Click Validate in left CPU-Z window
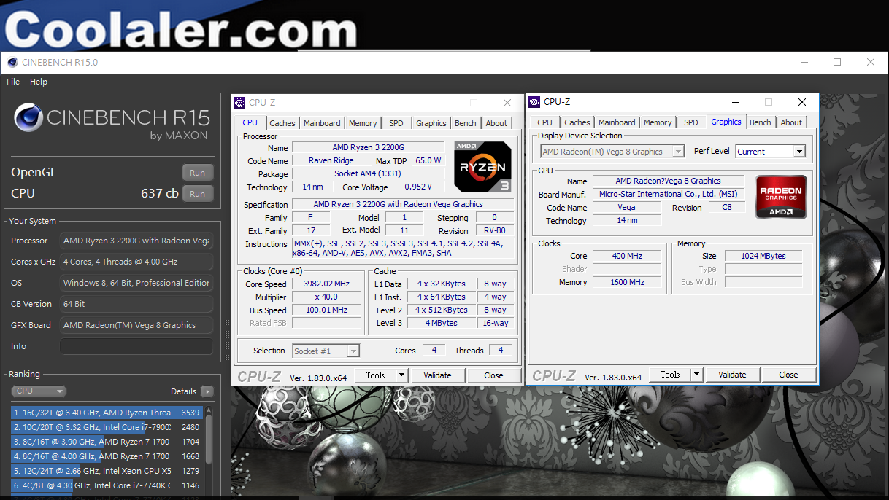Viewport: 889px width, 500px height. (437, 375)
